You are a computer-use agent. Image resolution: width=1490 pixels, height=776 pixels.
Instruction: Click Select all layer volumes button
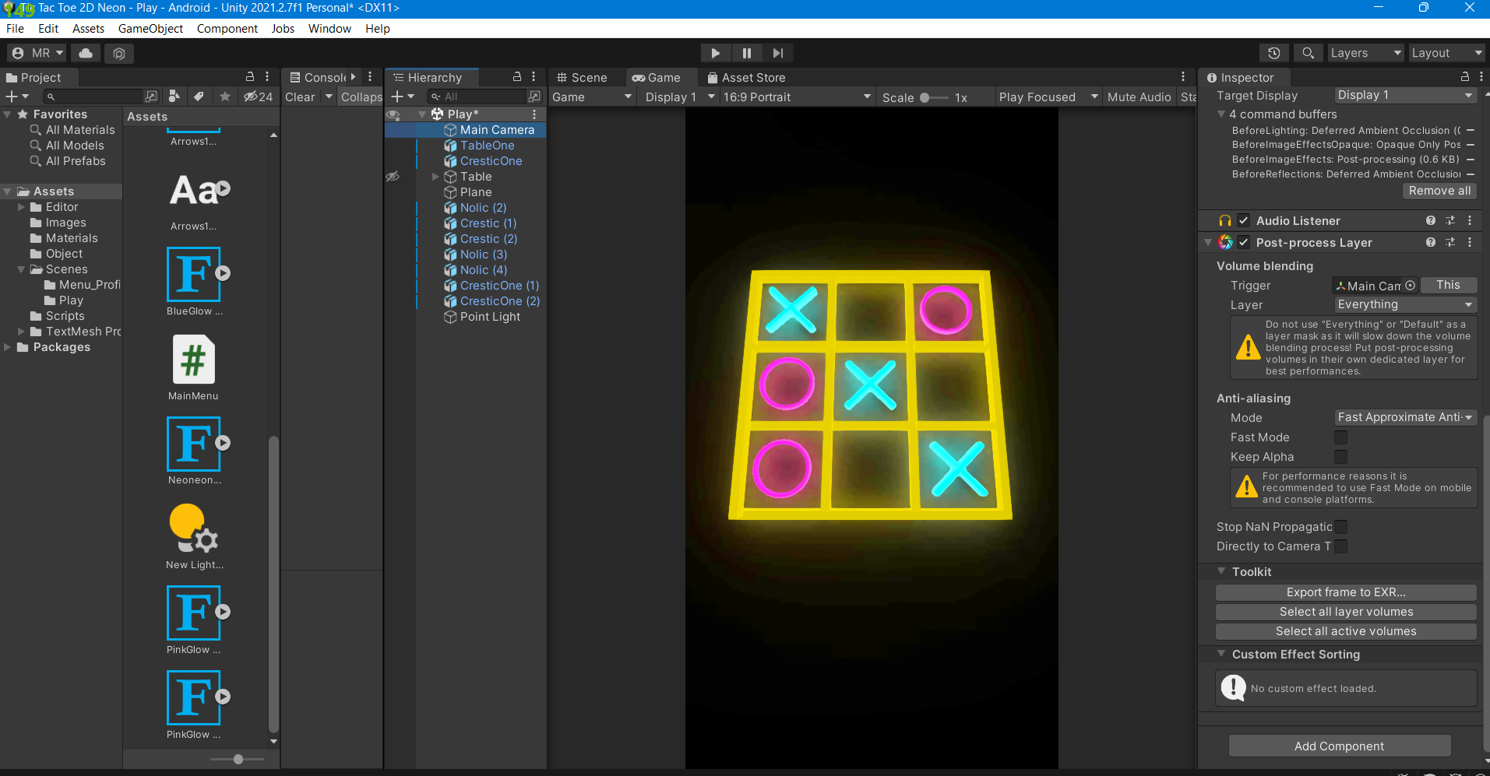1346,612
